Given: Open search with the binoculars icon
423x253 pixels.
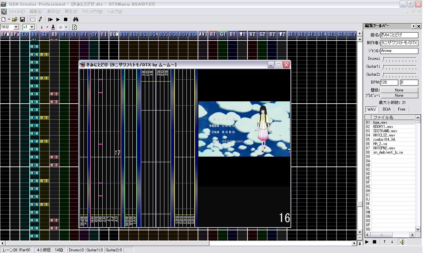Looking at the screenshot, I should point(76,19).
